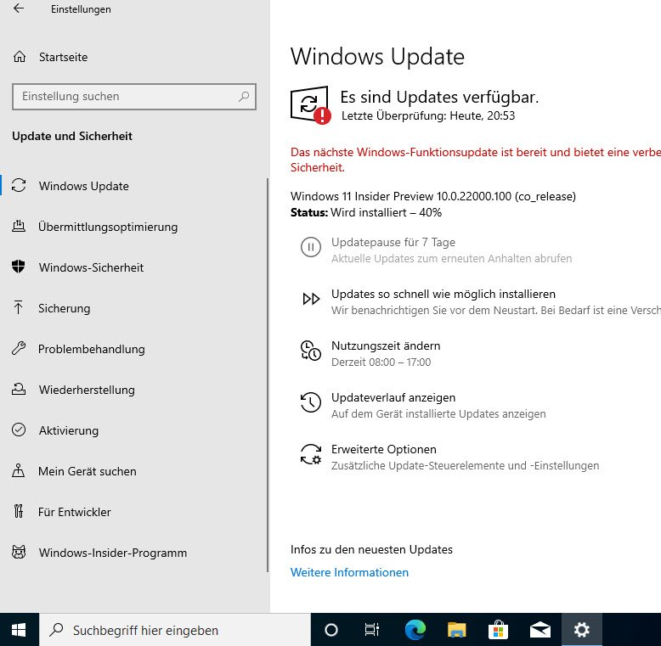Launch Microsoft Edge from taskbar
This screenshot has height=646, width=661.
click(x=415, y=630)
